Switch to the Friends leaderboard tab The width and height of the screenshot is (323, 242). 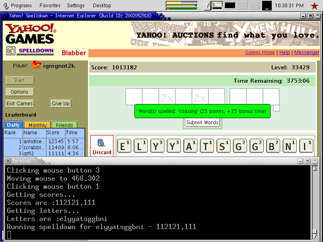[x=65, y=125]
